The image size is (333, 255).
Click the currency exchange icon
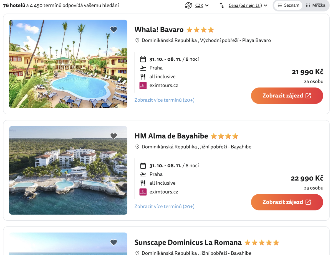pos(189,5)
